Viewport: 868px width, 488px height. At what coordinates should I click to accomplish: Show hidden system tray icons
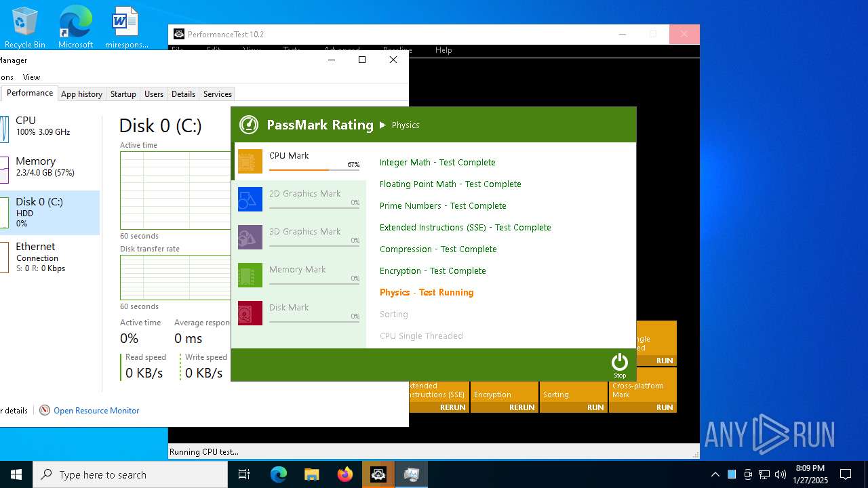(715, 474)
